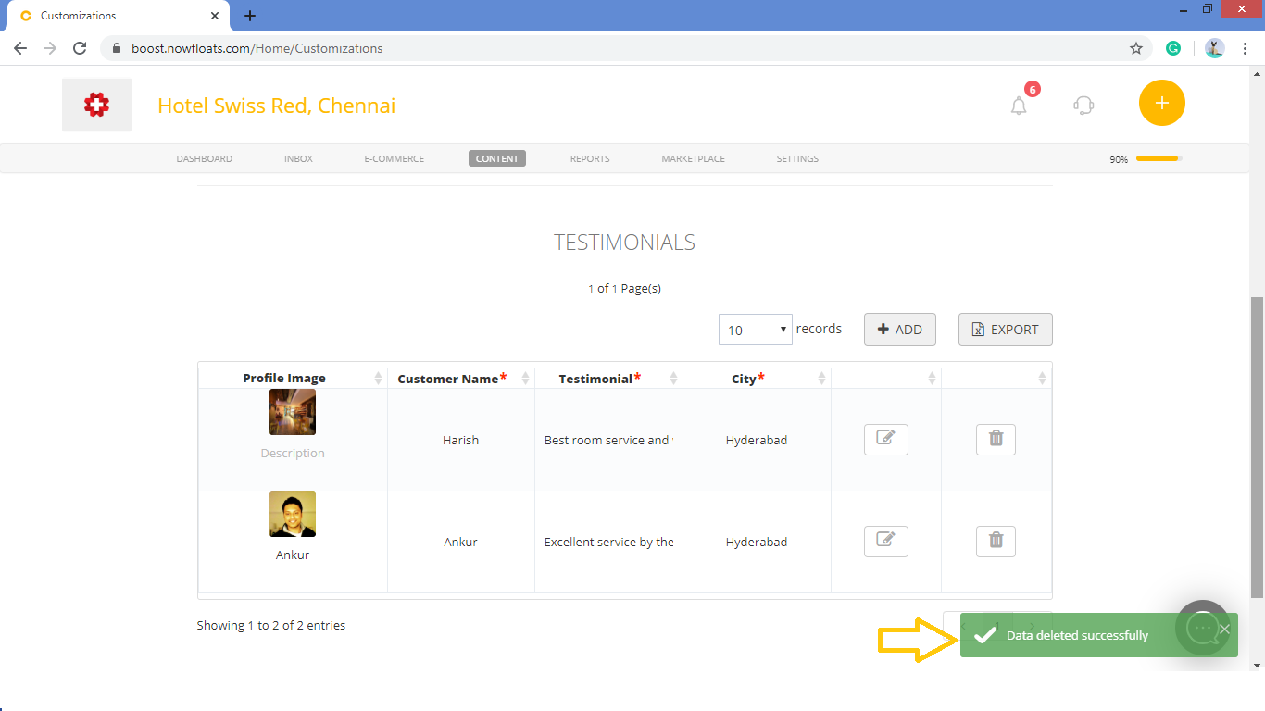Click the ADD testimonial button
1265x711 pixels.
pyautogui.click(x=900, y=330)
